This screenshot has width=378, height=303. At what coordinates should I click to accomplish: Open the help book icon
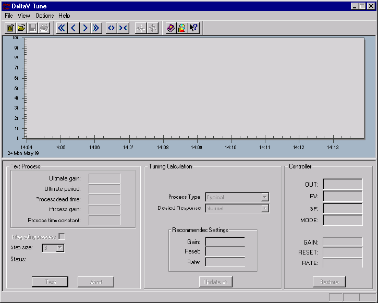171,28
